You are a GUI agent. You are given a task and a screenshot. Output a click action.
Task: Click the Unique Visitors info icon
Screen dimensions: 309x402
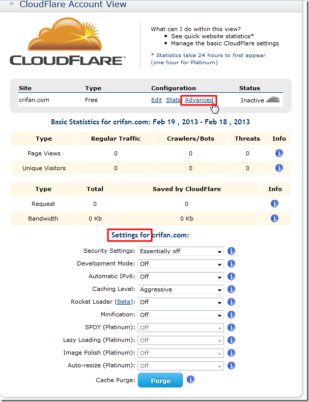(279, 168)
